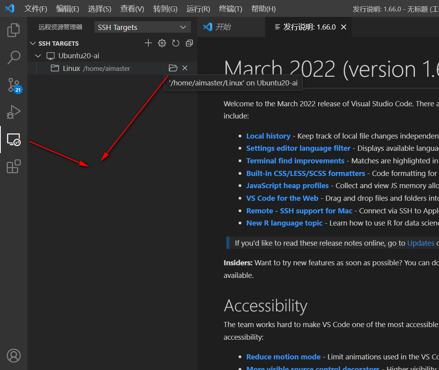This screenshot has width=439, height=370.
Task: Open the Extensions view
Action: (x=13, y=166)
